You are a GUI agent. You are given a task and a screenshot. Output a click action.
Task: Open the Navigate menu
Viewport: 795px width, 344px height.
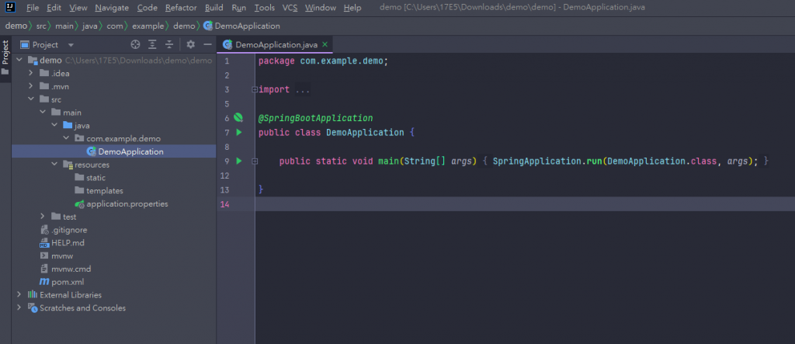coord(112,8)
